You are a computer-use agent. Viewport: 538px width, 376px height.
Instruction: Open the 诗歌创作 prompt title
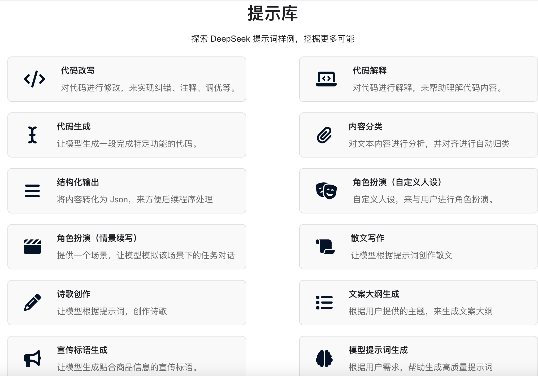[x=74, y=294]
